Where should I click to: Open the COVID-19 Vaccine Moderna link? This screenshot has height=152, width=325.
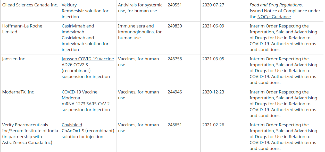79,95
